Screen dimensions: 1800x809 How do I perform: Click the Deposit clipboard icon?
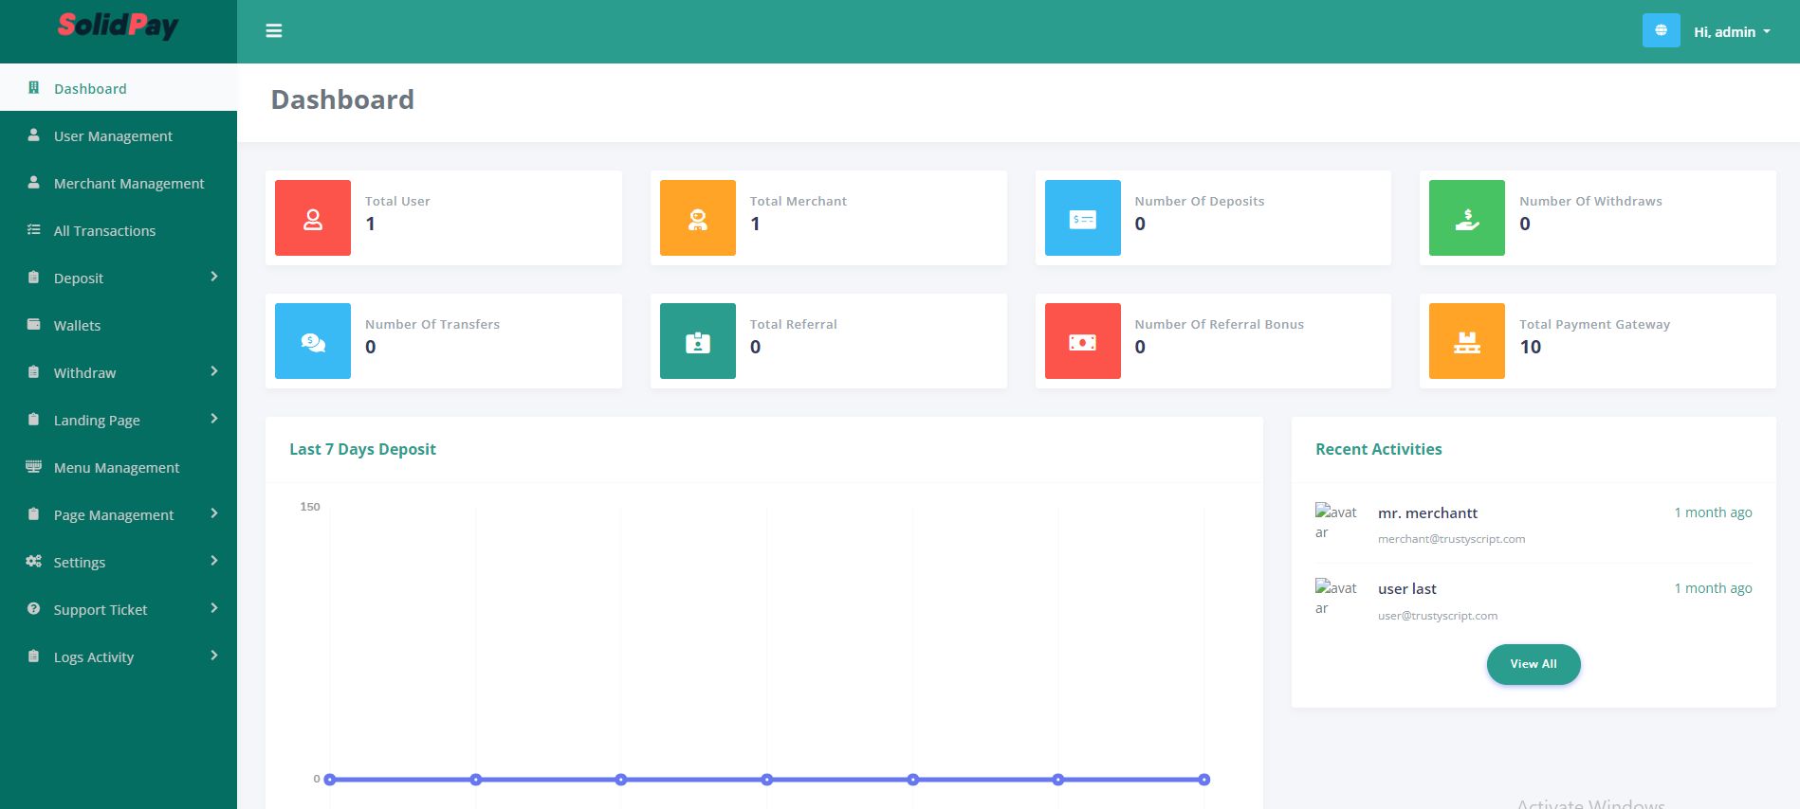[x=34, y=278]
